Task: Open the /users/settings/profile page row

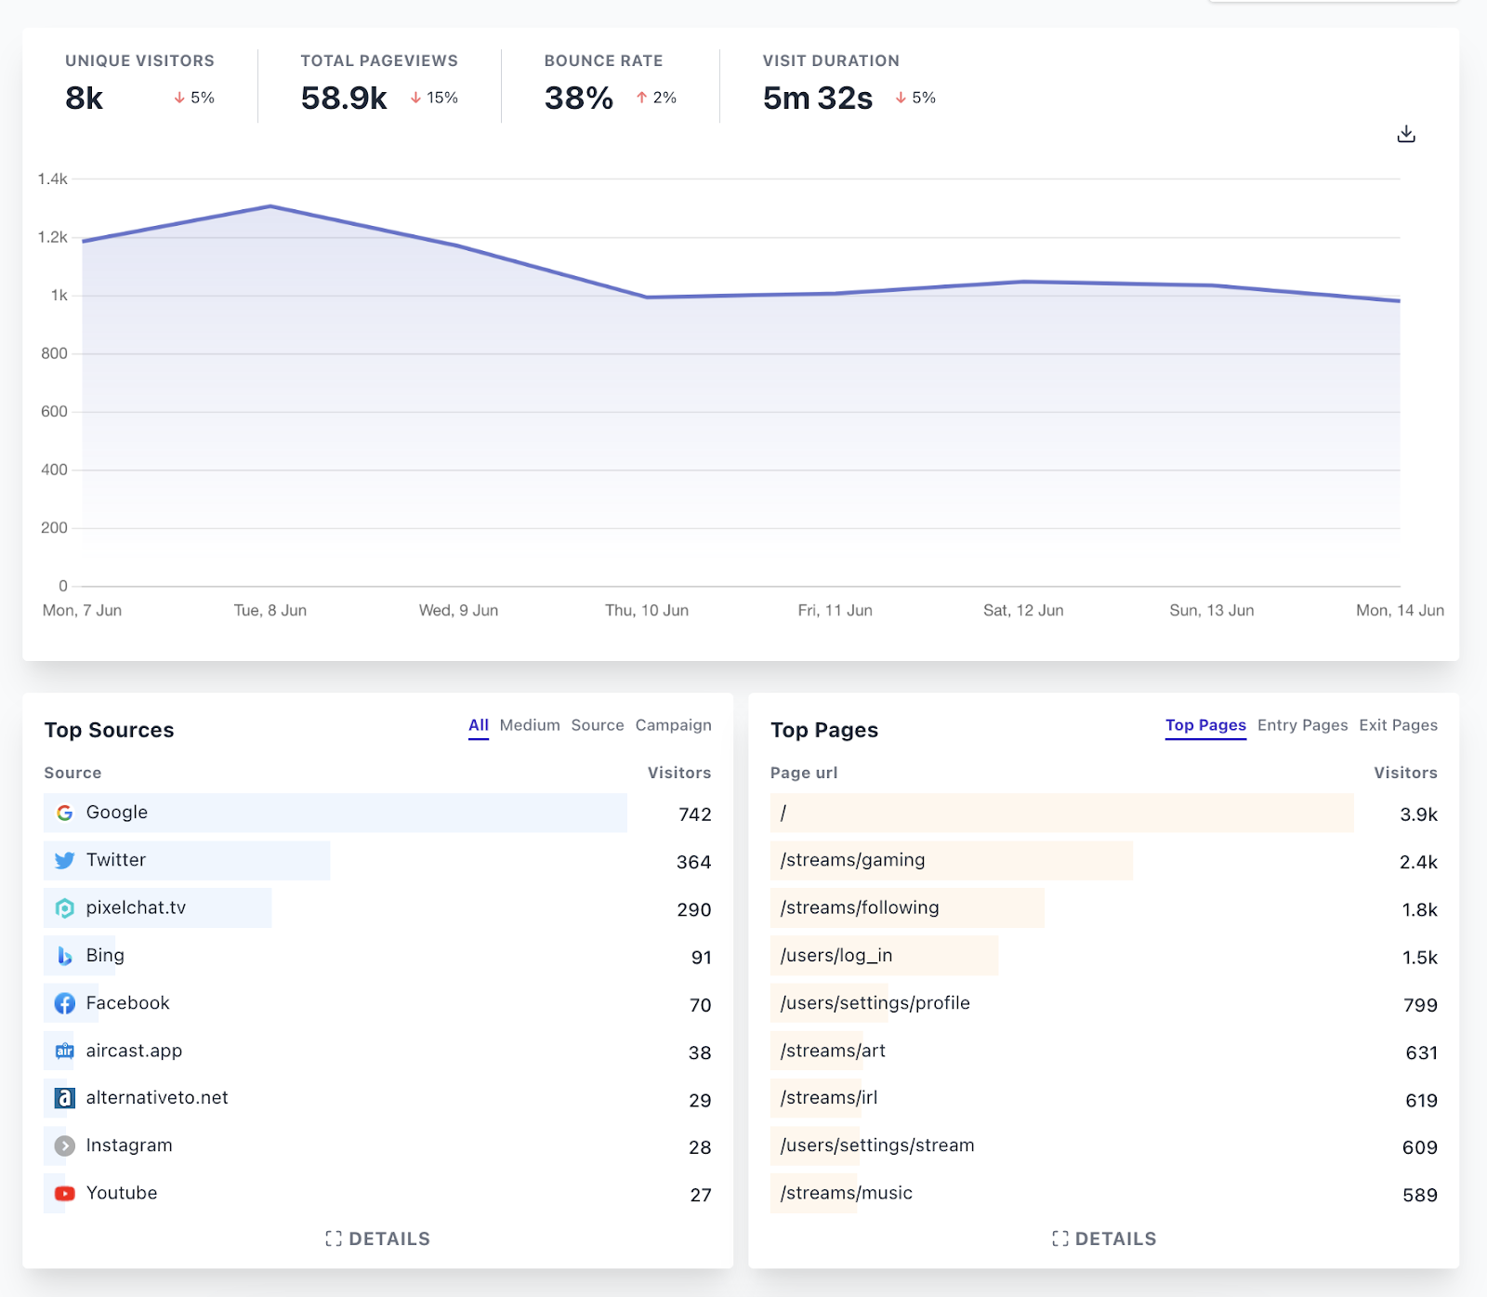Action: pos(1104,1003)
